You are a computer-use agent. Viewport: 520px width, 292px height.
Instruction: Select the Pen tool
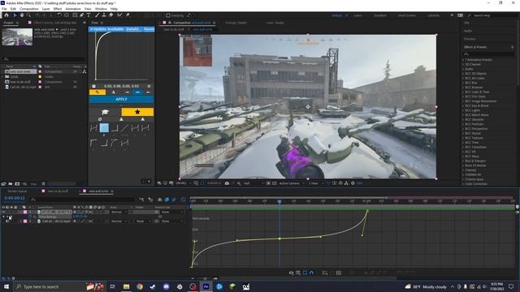[x=81, y=15]
